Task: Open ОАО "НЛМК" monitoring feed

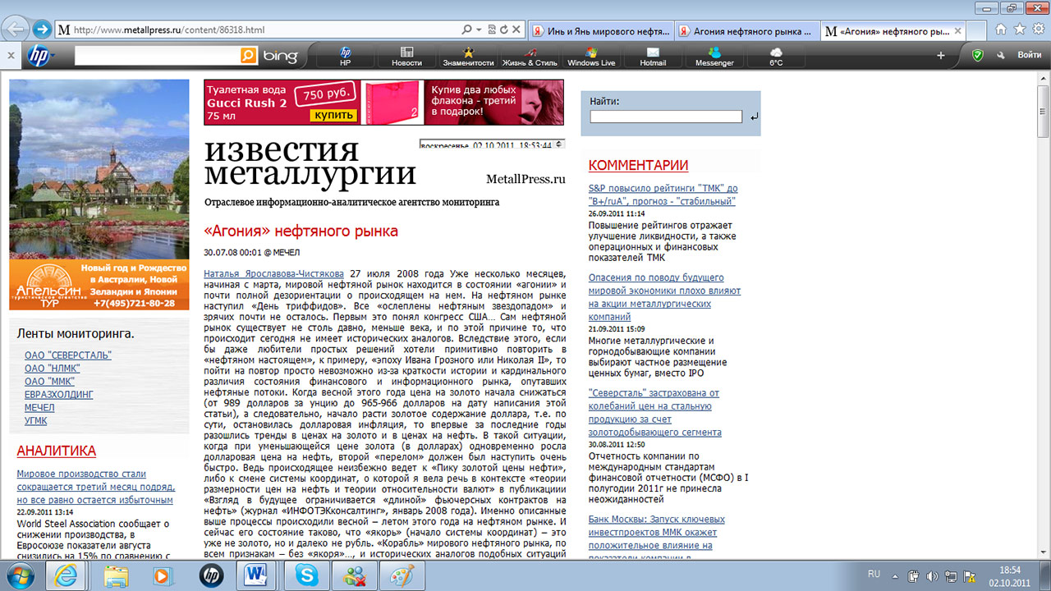Action: click(53, 369)
